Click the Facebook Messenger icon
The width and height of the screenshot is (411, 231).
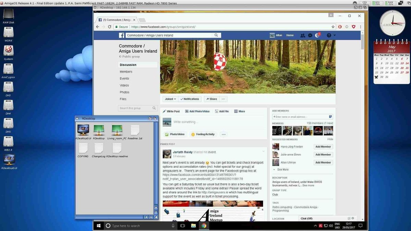(x=310, y=35)
